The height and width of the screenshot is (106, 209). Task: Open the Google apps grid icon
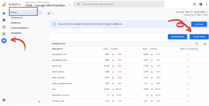point(195,4)
